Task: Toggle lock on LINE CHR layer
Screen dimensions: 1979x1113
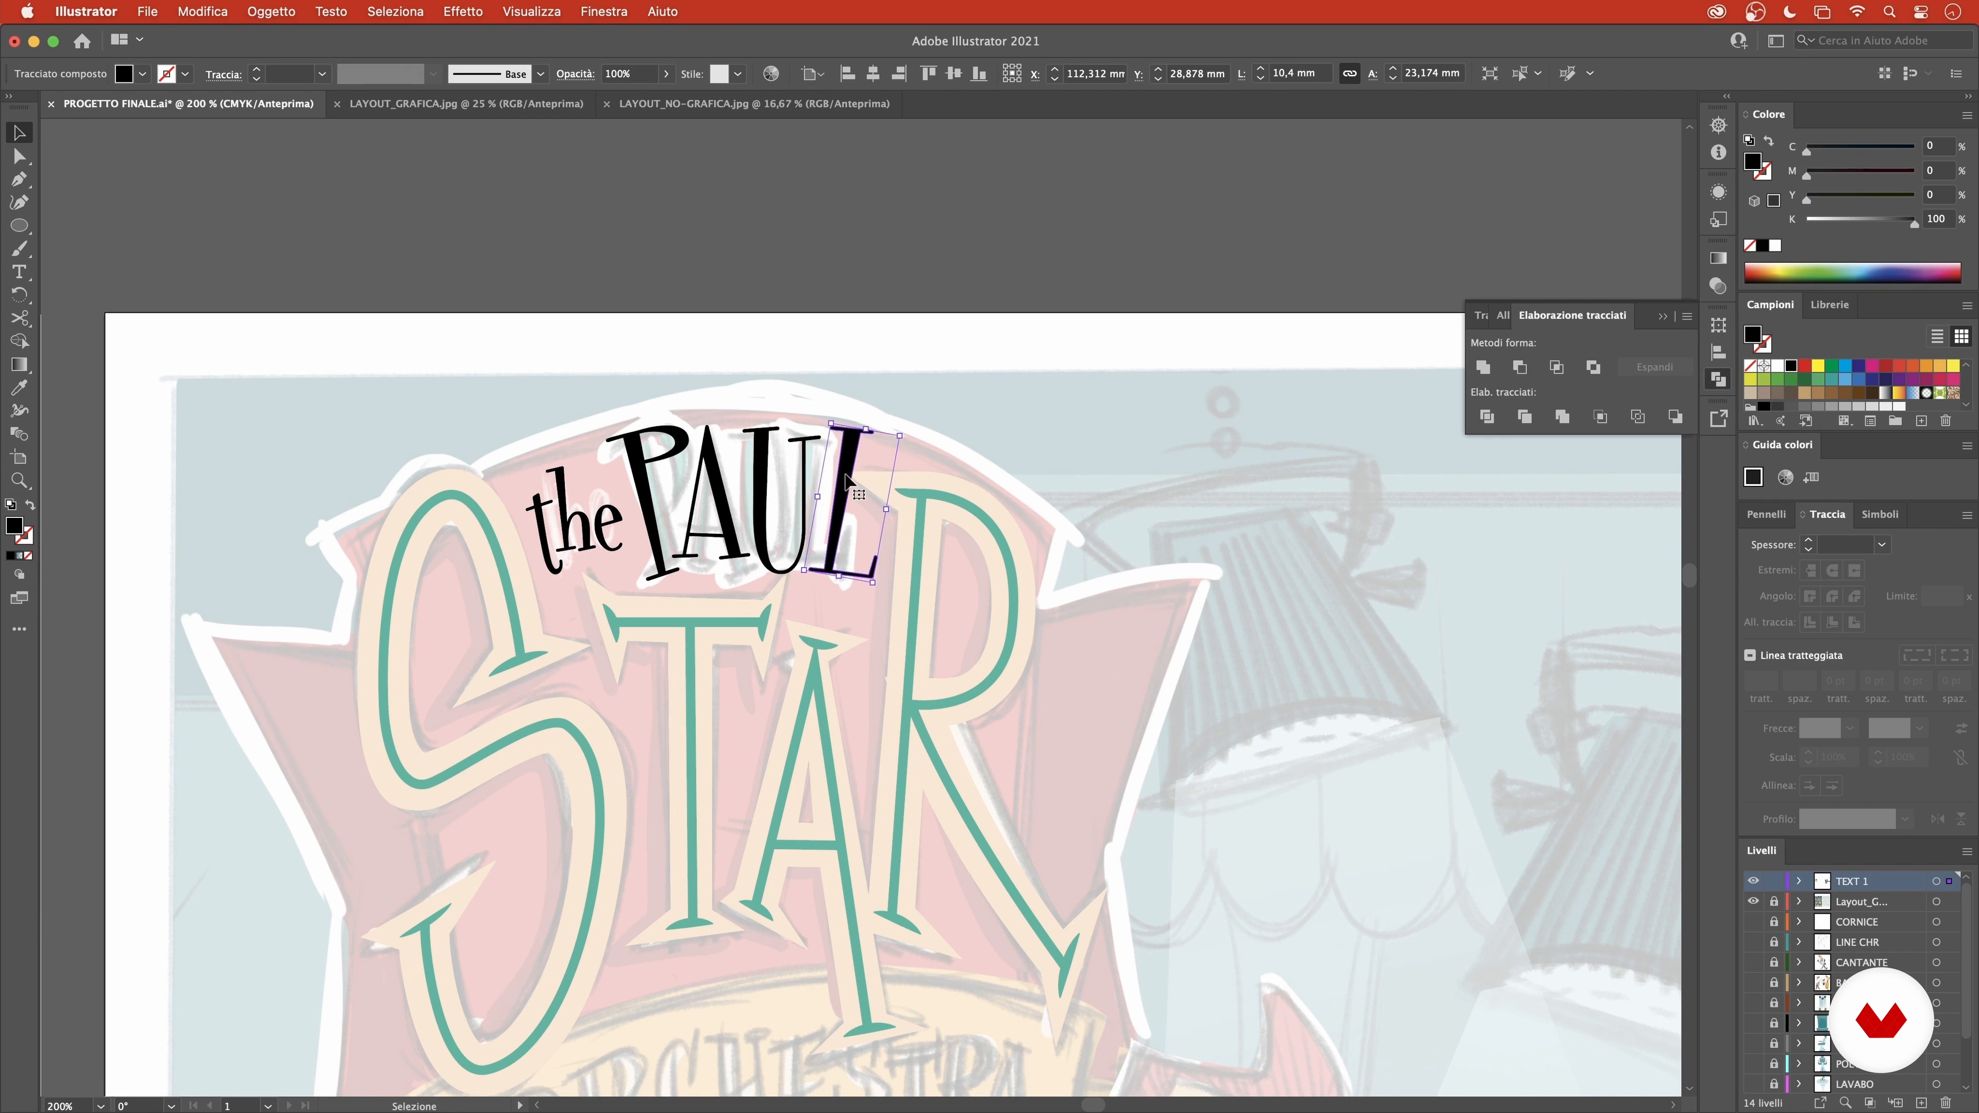Action: pos(1774,942)
